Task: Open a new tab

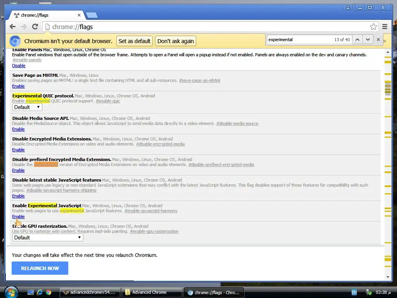Action: [x=91, y=16]
